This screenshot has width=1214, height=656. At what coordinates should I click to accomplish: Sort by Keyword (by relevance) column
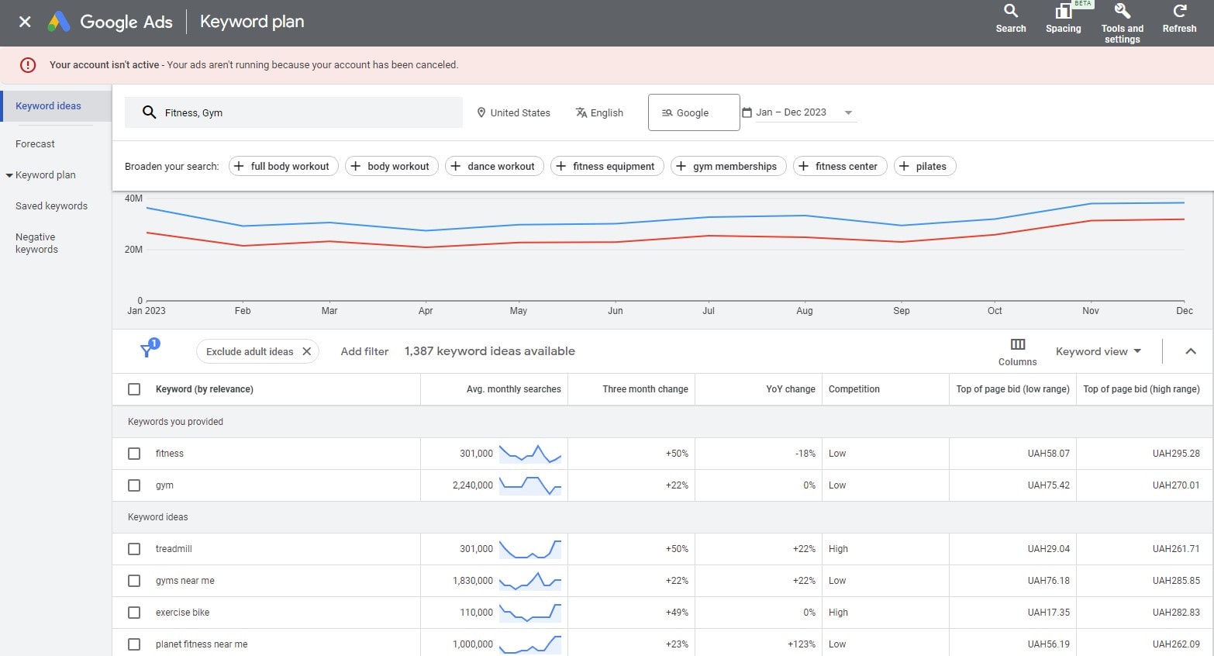pyautogui.click(x=204, y=389)
